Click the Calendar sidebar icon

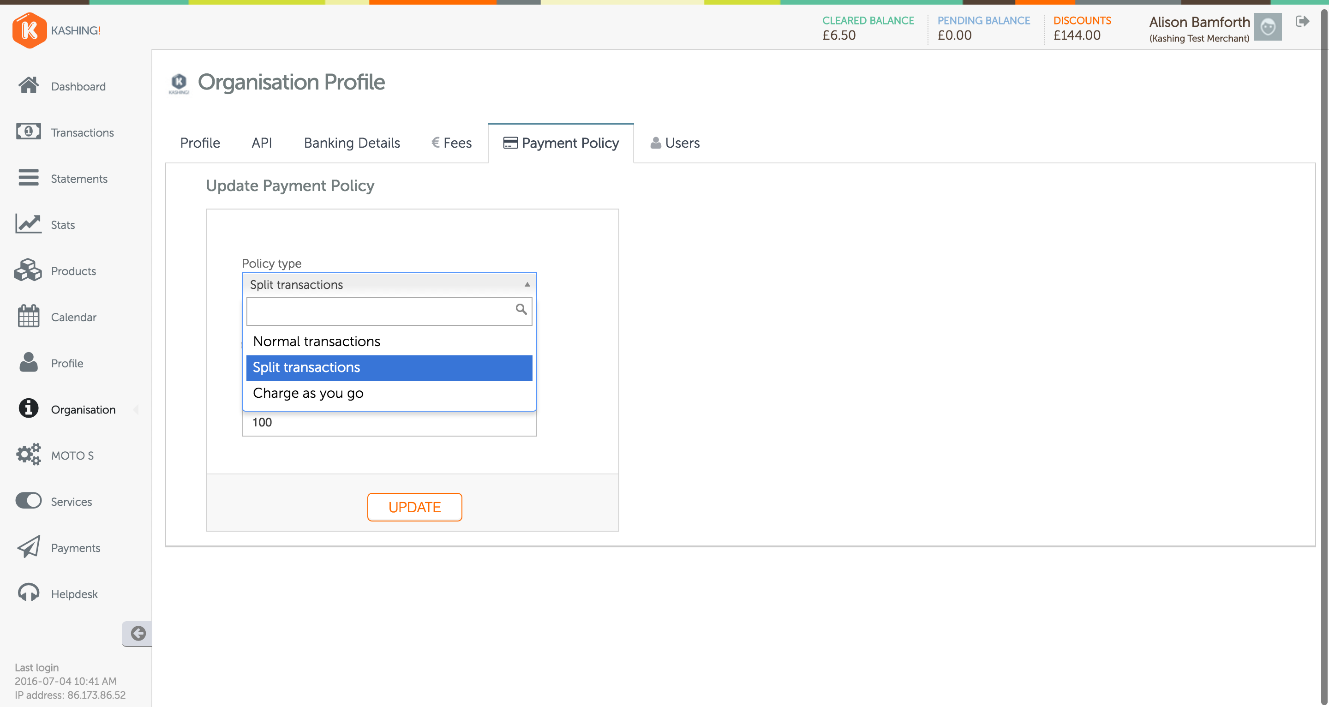pyautogui.click(x=28, y=316)
